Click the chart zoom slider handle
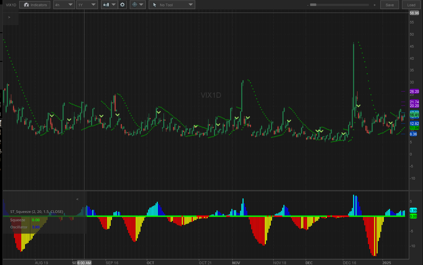This screenshot has width=423, height=265. 313,5
